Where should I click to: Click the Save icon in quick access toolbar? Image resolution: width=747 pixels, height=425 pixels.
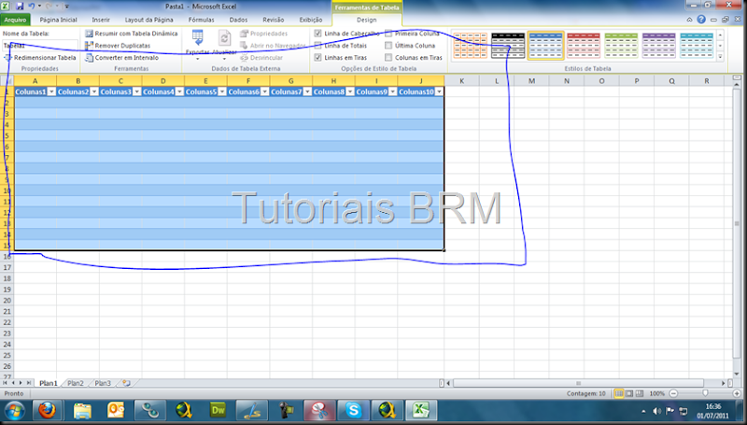[20, 7]
